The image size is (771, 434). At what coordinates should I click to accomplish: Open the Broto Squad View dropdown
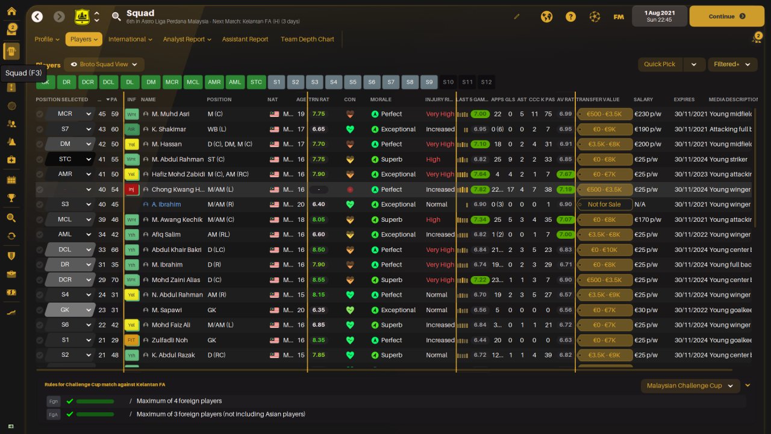(x=104, y=64)
